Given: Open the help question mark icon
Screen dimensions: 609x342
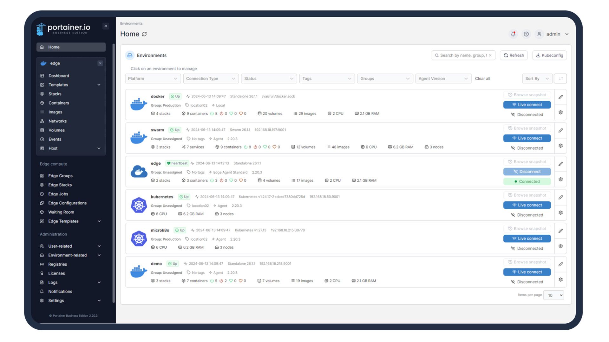Looking at the screenshot, I should (526, 34).
